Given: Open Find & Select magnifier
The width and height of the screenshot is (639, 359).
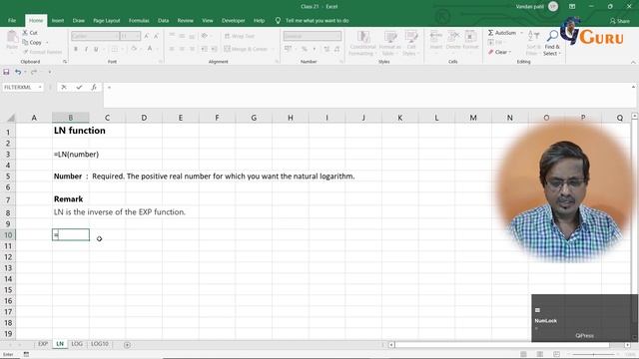Looking at the screenshot, I should pos(552,37).
